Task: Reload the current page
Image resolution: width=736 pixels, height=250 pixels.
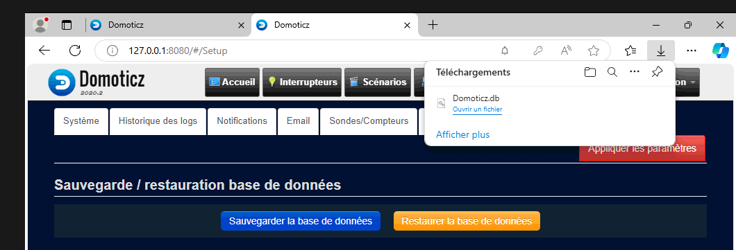Action: (74, 51)
